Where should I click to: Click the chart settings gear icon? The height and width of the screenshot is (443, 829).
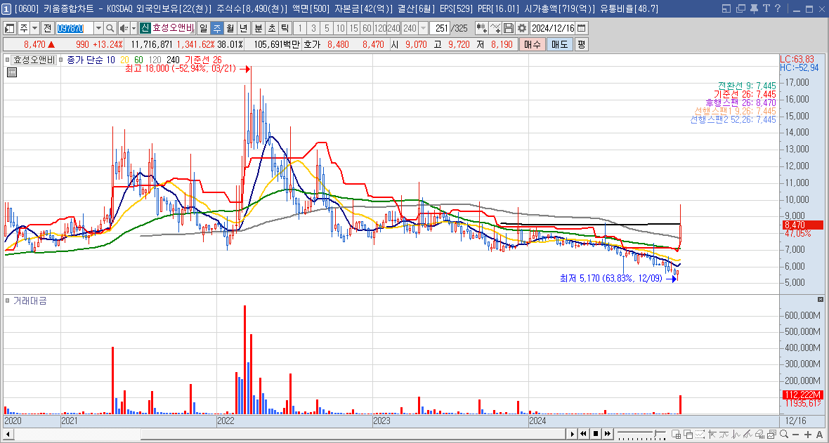(x=522, y=28)
